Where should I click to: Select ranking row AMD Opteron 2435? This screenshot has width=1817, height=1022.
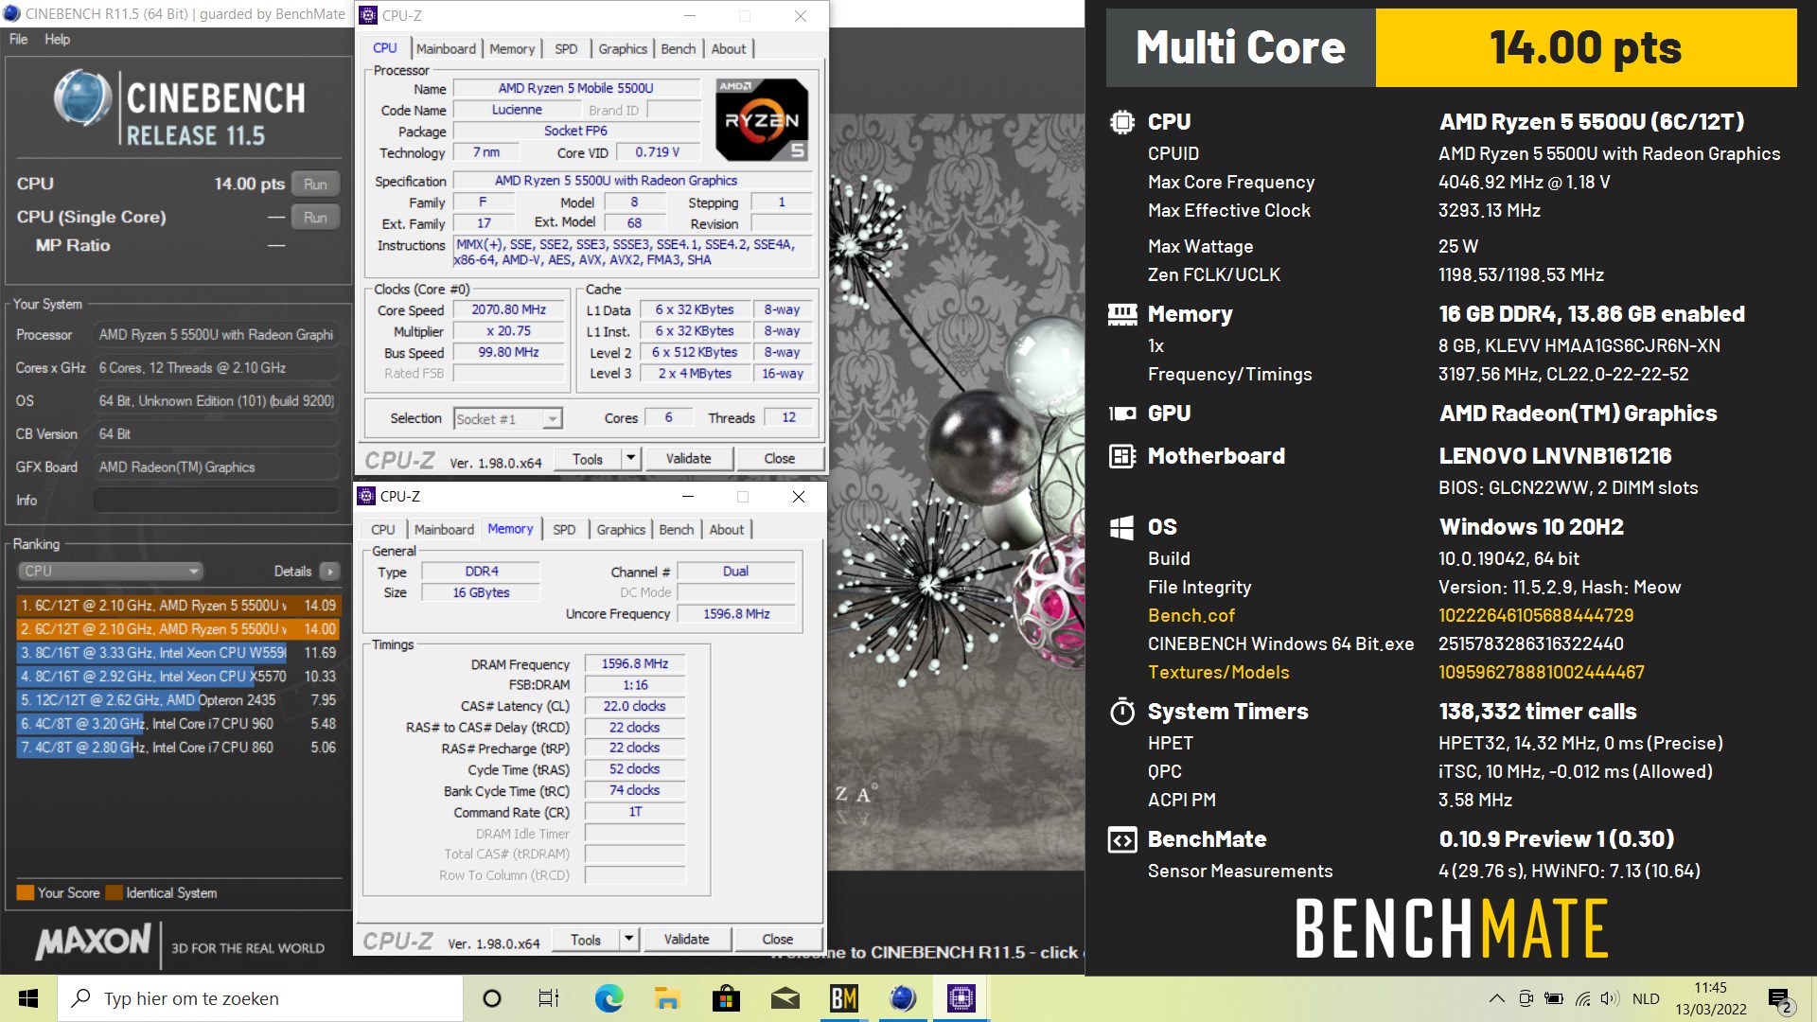point(178,700)
